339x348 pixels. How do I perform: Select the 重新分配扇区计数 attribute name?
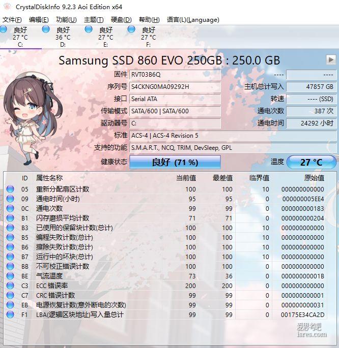pos(63,189)
